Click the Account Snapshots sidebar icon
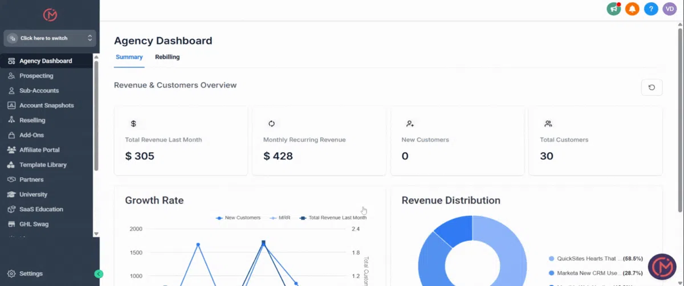The width and height of the screenshot is (684, 286). click(11, 105)
